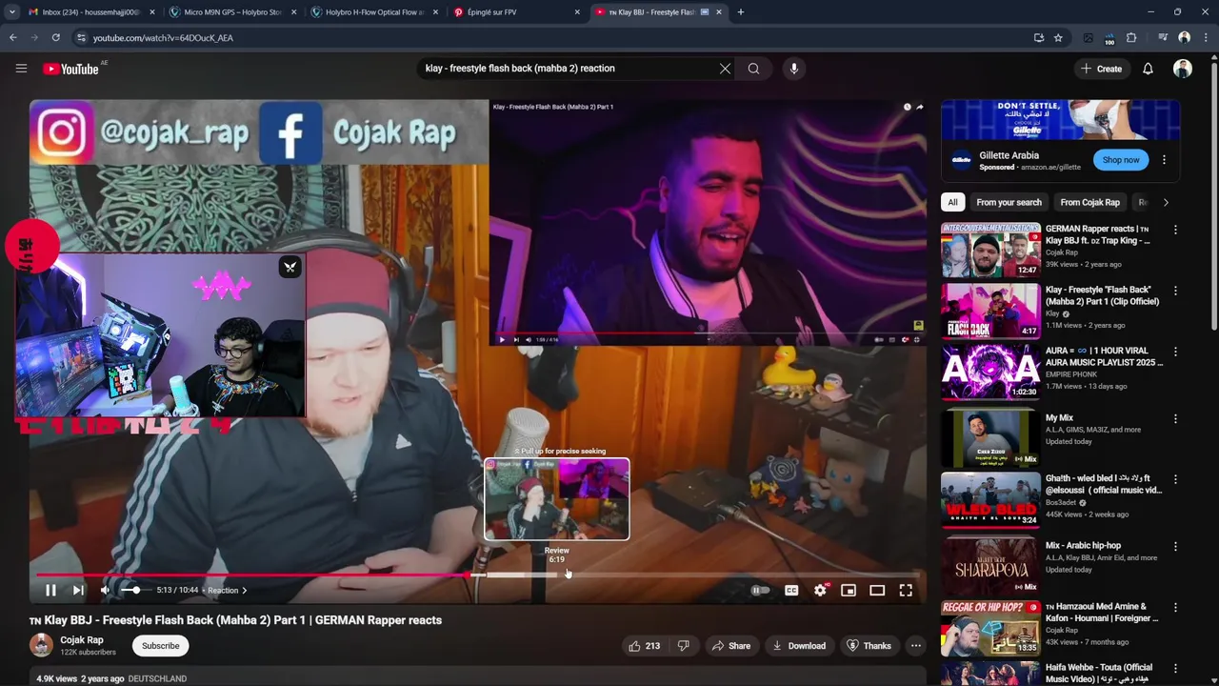Dislike the video
The image size is (1219, 686).
(x=683, y=646)
